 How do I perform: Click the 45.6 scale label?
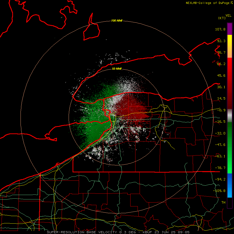tap(221, 75)
